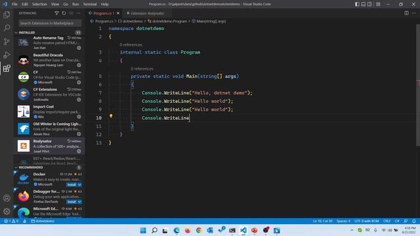Screen dimensions: 420x236
Task: Toggle primary side bar layout icon
Action: click(357, 4)
